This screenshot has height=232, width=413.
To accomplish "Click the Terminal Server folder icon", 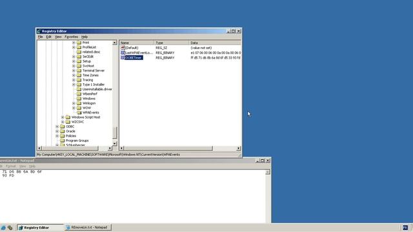I will pos(79,70).
